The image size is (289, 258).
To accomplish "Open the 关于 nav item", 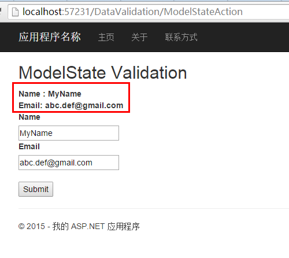I will click(139, 37).
